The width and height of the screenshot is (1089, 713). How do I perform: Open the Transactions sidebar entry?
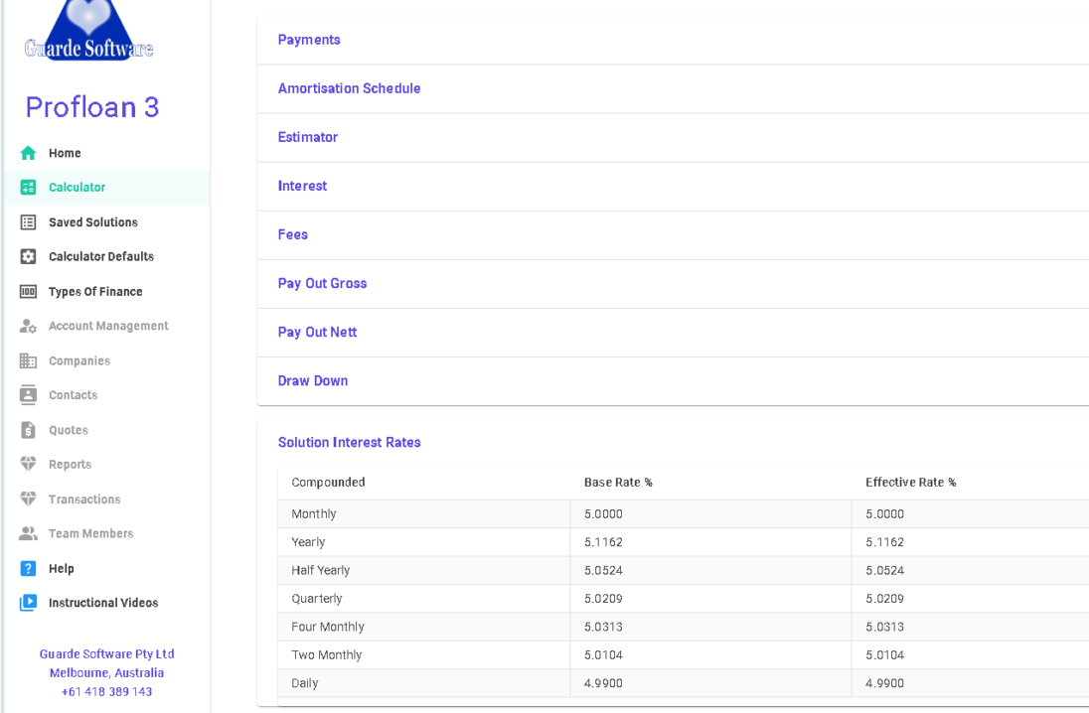coord(84,499)
